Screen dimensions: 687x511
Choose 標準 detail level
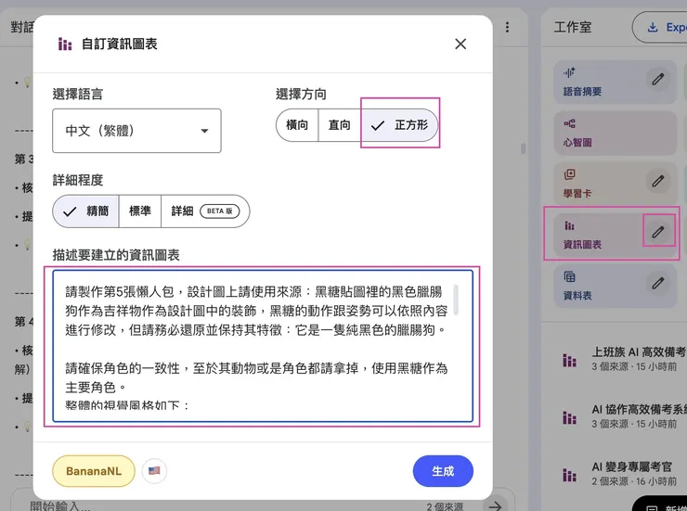tap(140, 211)
